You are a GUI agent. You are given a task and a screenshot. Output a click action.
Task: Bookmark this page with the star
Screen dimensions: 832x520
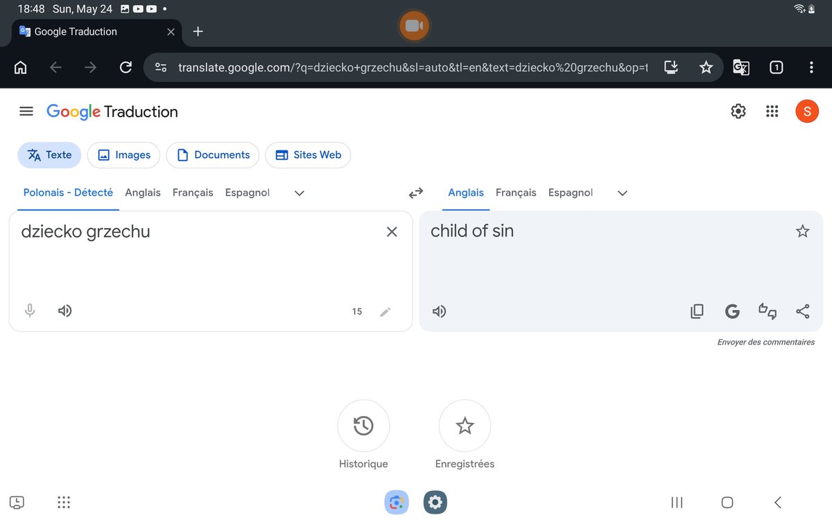click(706, 67)
